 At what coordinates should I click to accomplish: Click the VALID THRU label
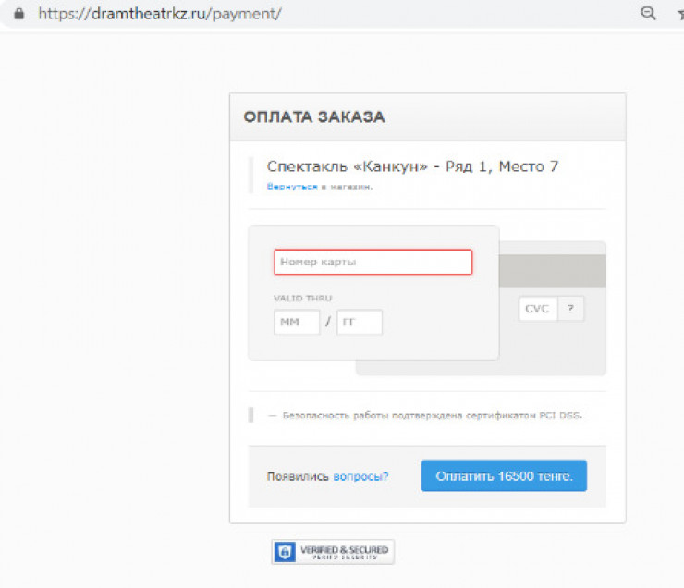click(x=302, y=298)
